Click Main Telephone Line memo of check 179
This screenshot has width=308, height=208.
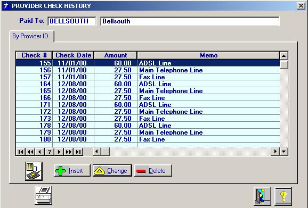pyautogui.click(x=171, y=132)
